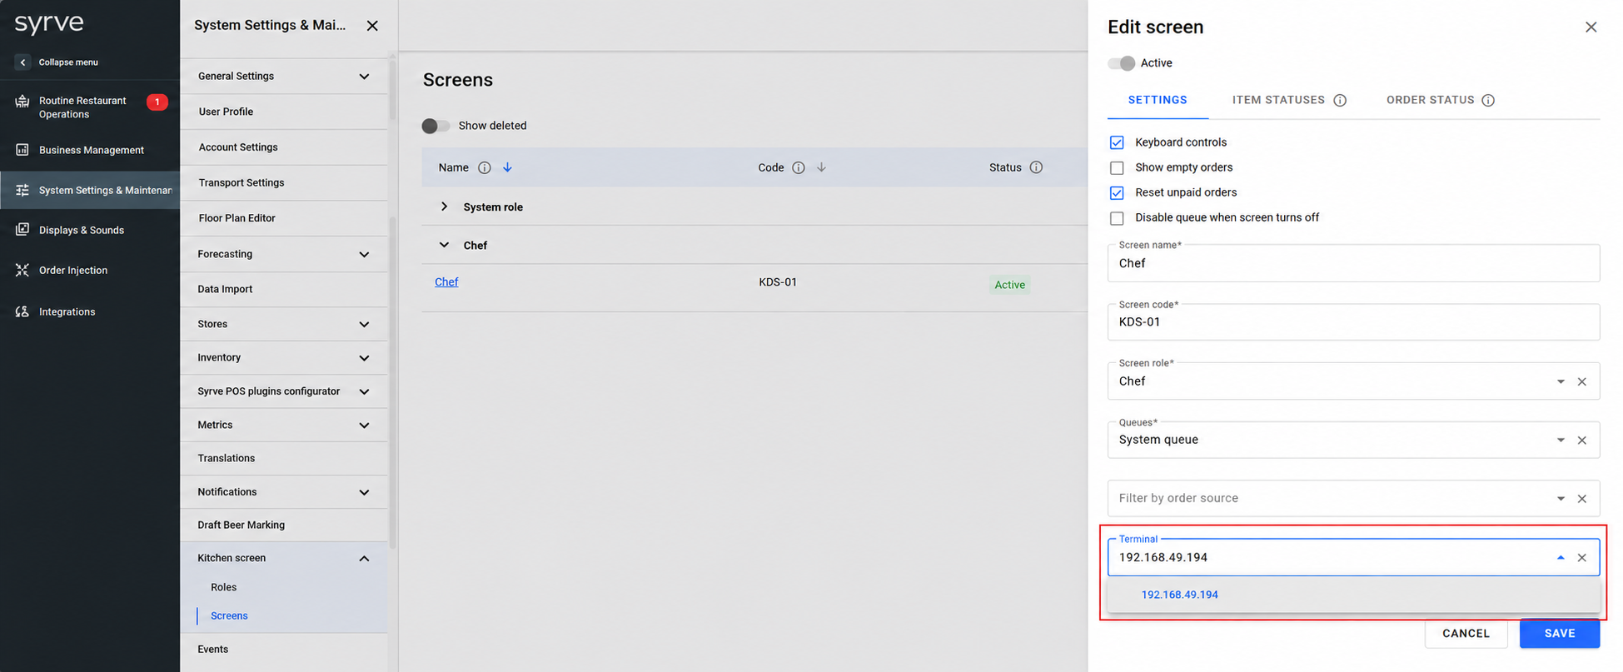Click the Integrations sidebar icon

[x=22, y=311]
